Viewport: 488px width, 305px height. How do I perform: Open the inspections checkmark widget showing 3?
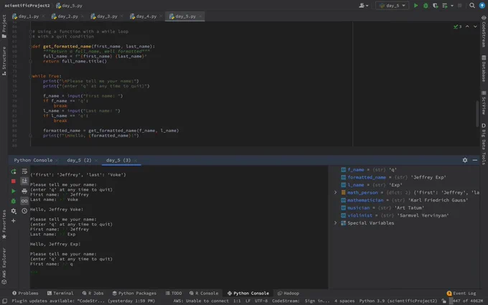point(458,27)
